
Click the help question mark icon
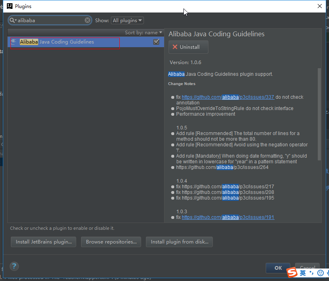click(x=14, y=266)
